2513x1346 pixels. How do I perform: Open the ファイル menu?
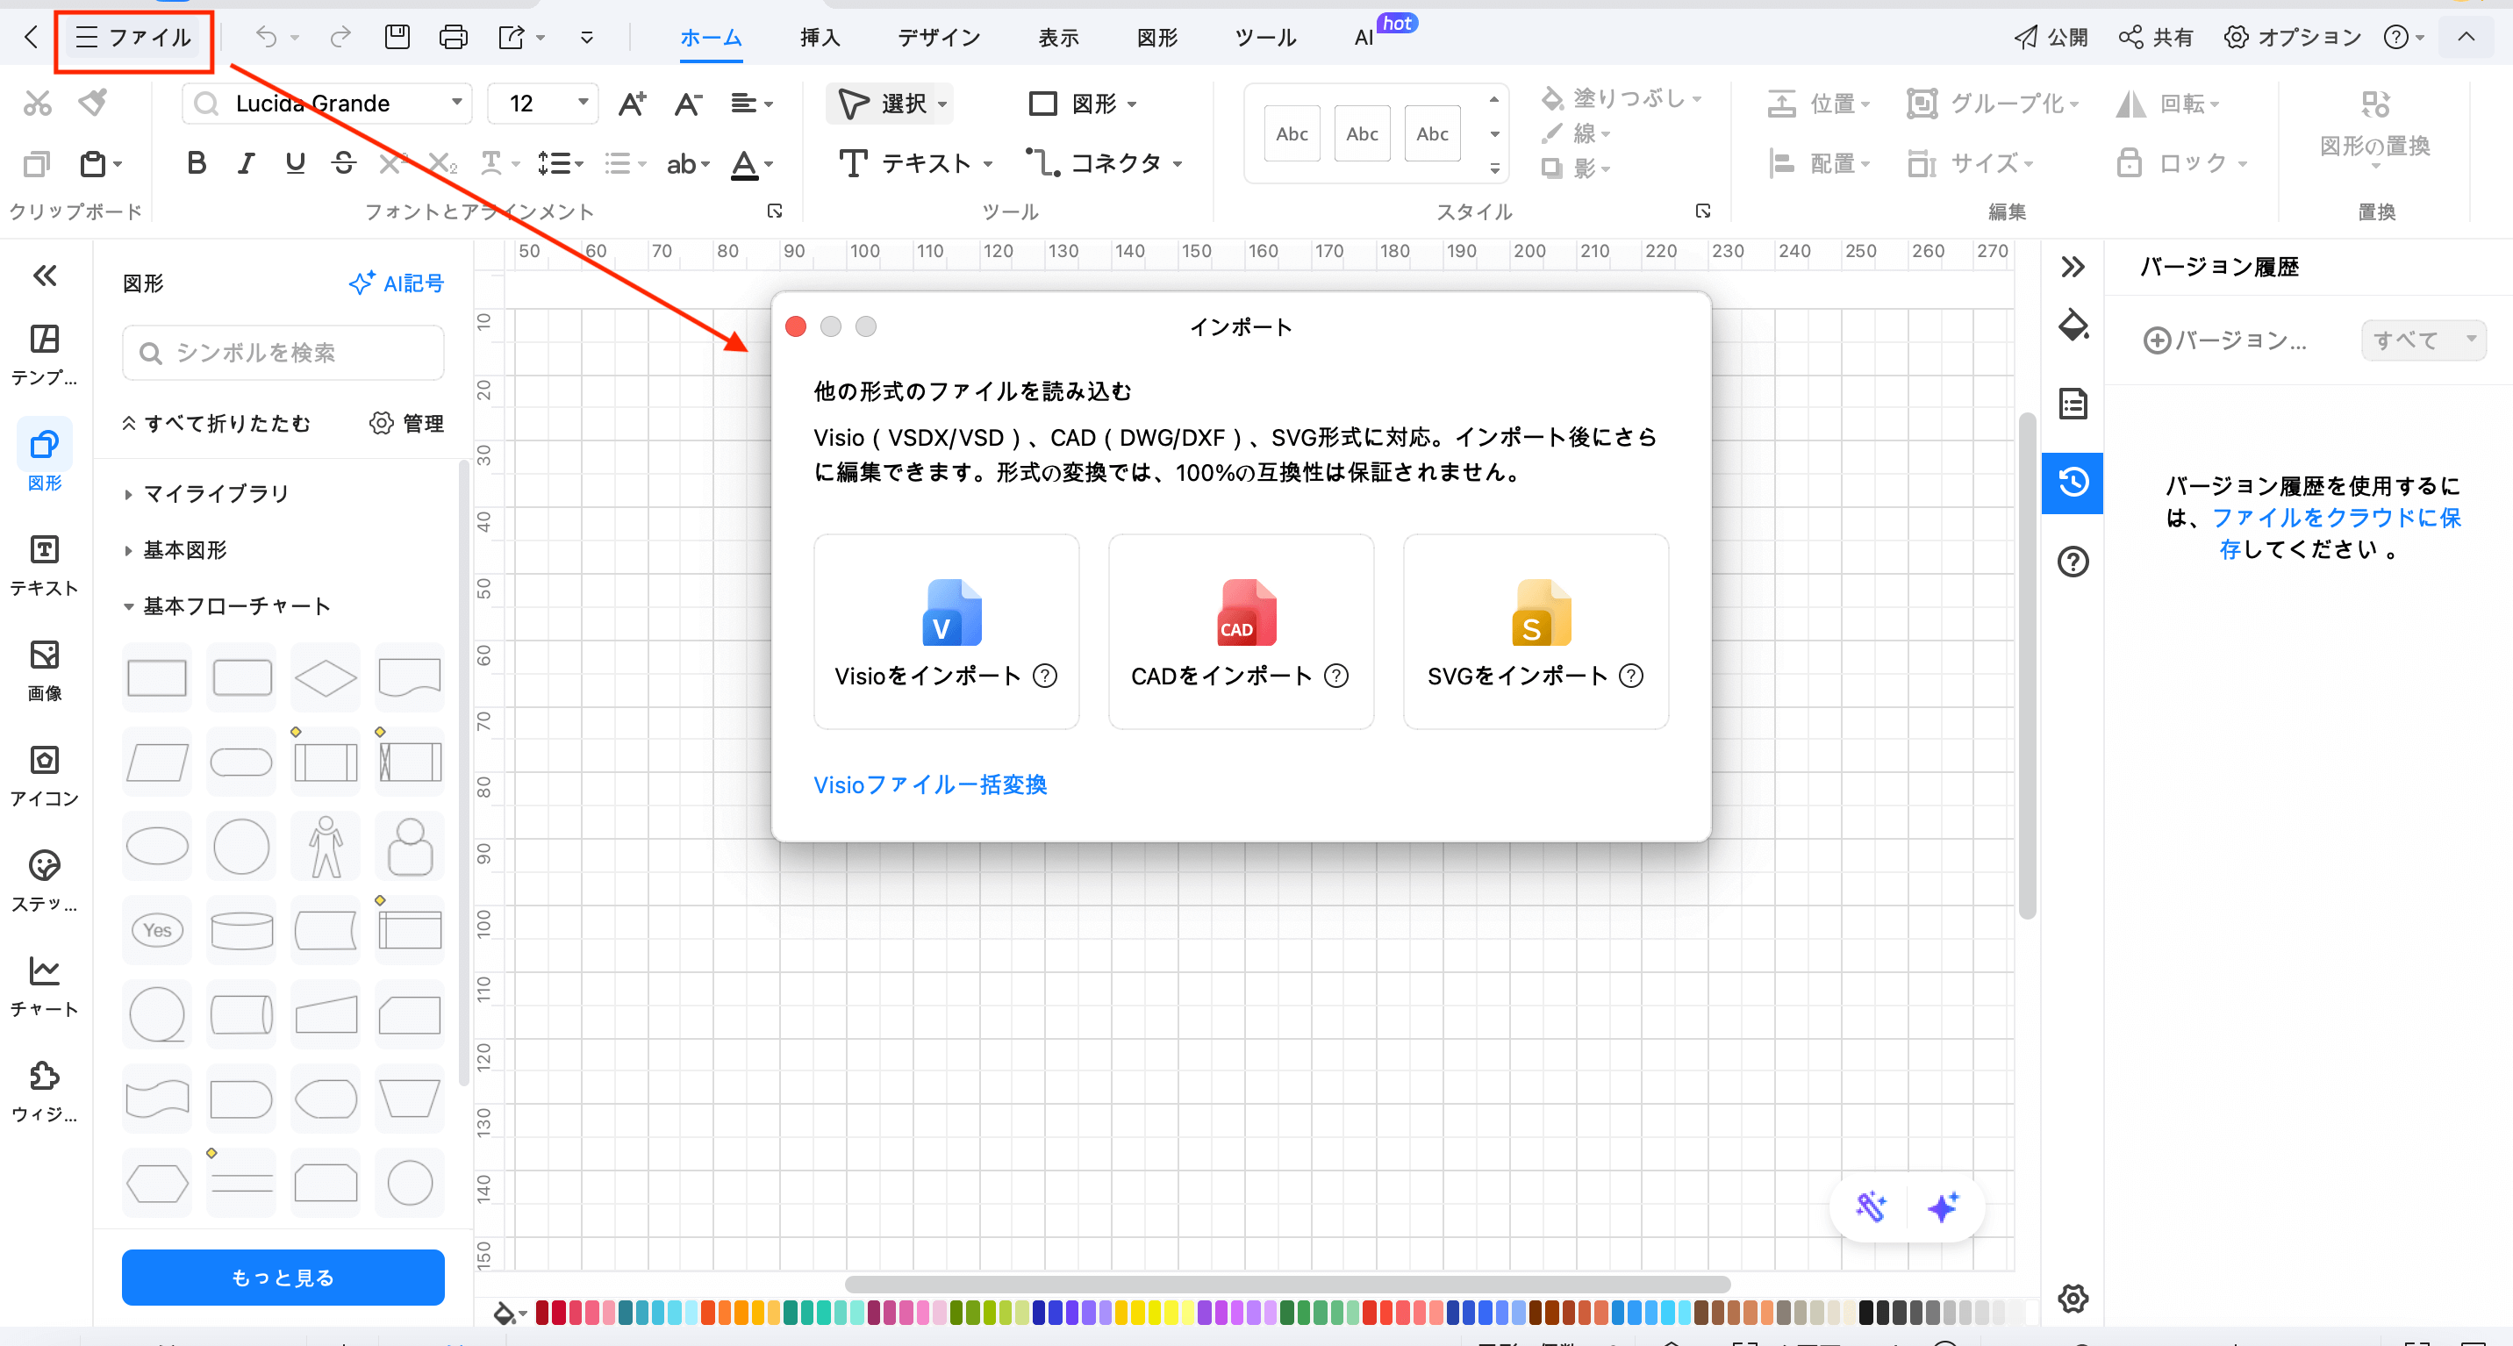click(x=133, y=37)
